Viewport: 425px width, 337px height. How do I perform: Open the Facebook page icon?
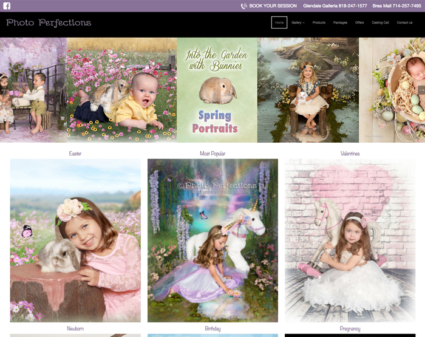click(x=7, y=6)
